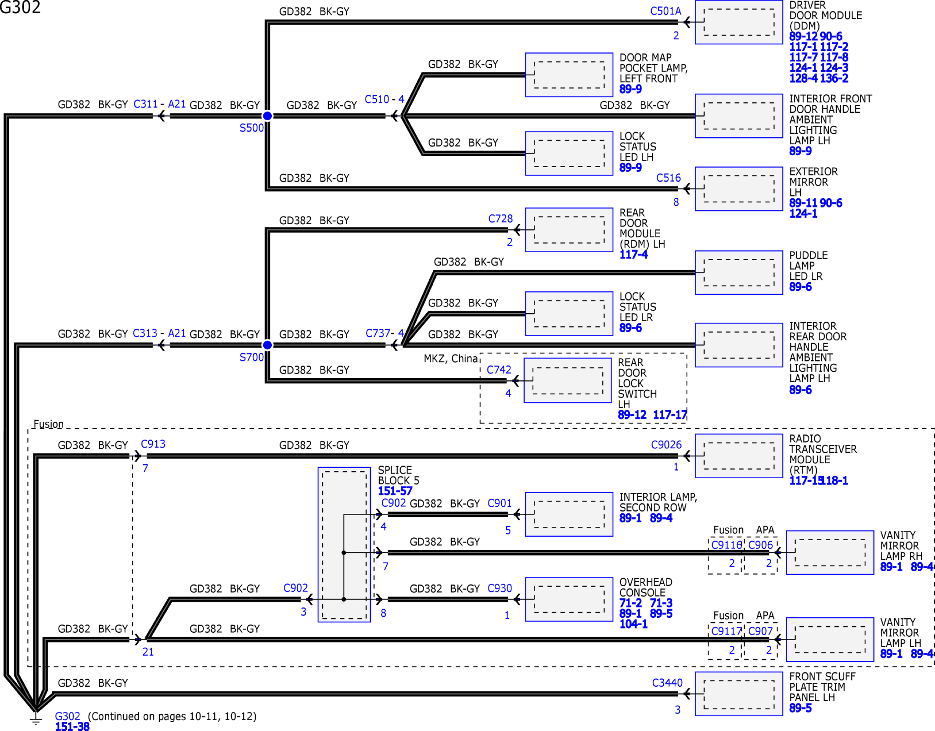Click the G302 page title text
Image resolution: width=935 pixels, height=731 pixels.
[20, 7]
